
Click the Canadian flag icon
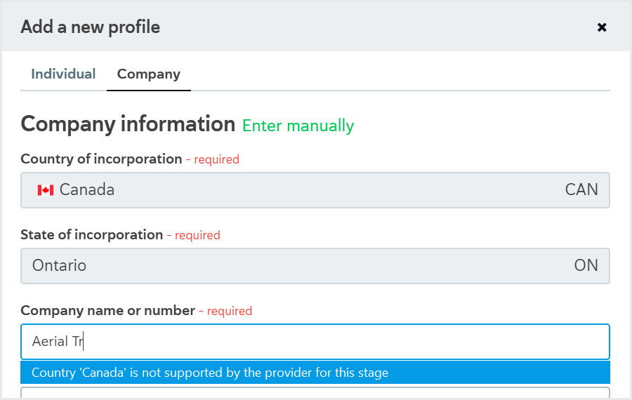(46, 190)
